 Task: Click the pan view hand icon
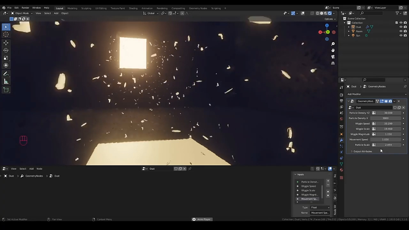click(x=333, y=50)
